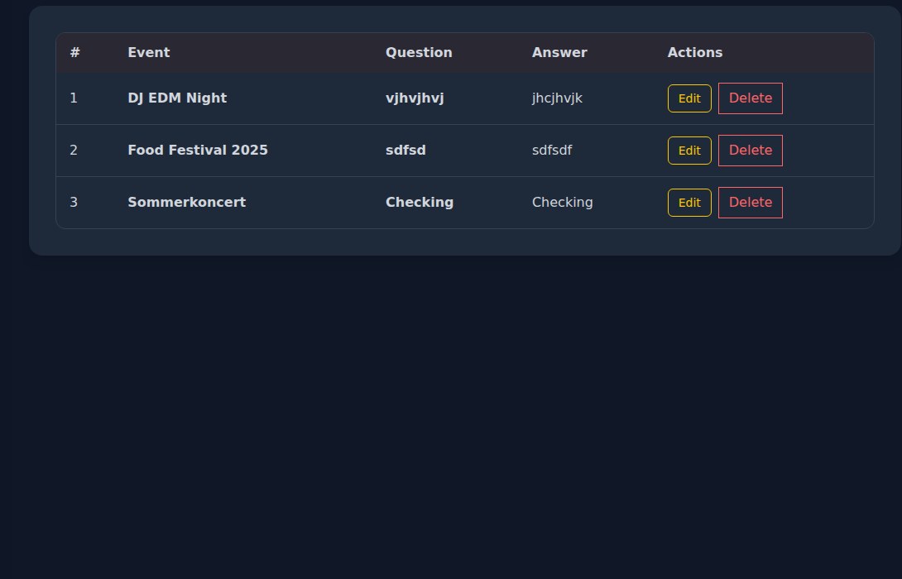The image size is (902, 579).
Task: Edit the Sommerkoncert entry
Action: pos(689,203)
